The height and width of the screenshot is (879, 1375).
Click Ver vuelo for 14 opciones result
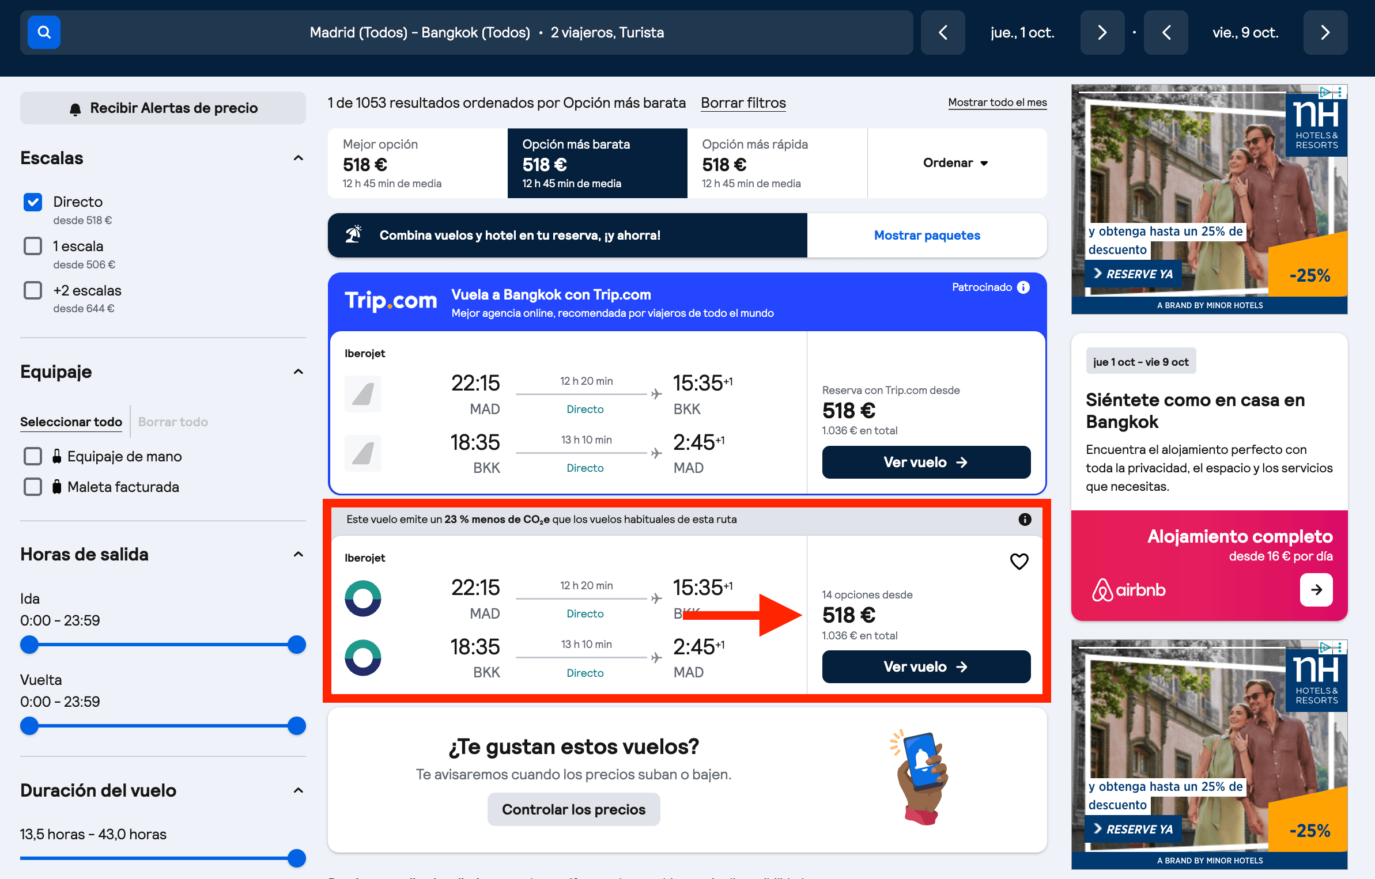tap(926, 666)
